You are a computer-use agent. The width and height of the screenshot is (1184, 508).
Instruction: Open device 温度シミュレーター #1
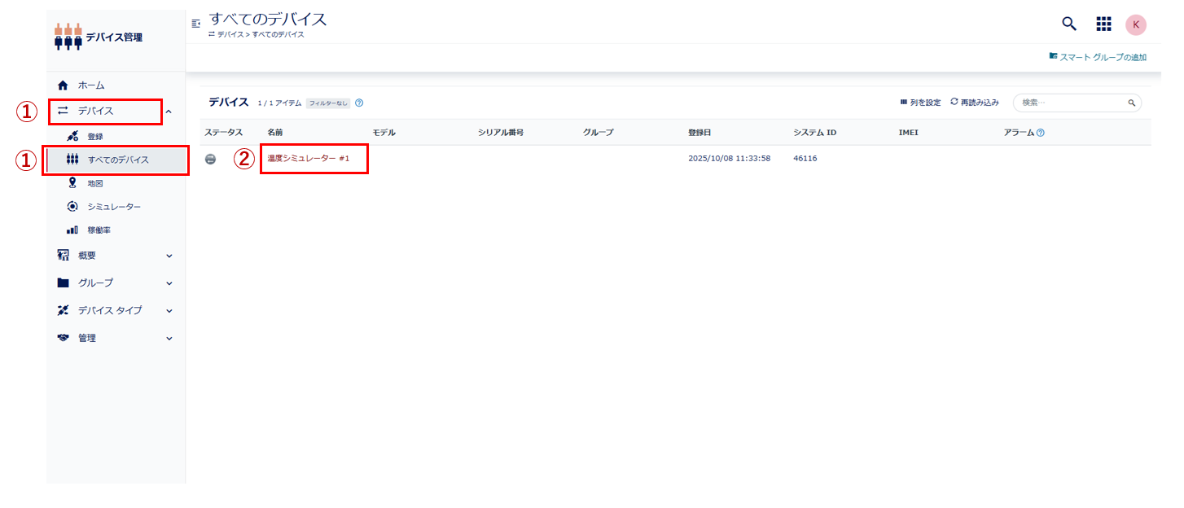(309, 159)
